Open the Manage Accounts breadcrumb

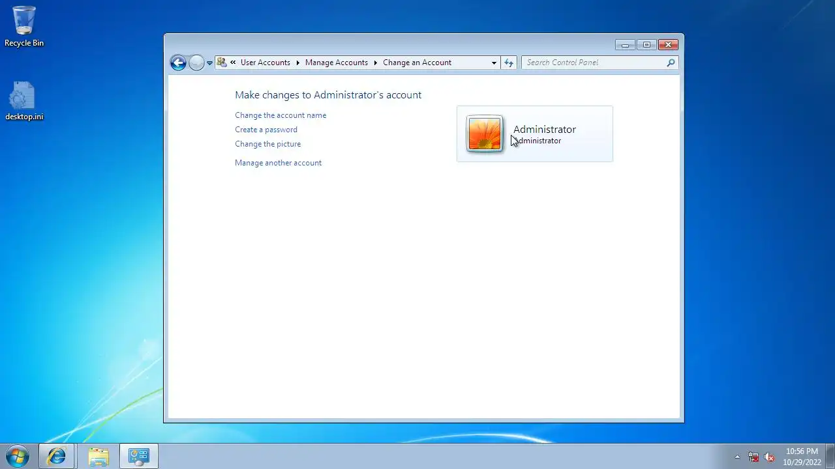tap(336, 63)
